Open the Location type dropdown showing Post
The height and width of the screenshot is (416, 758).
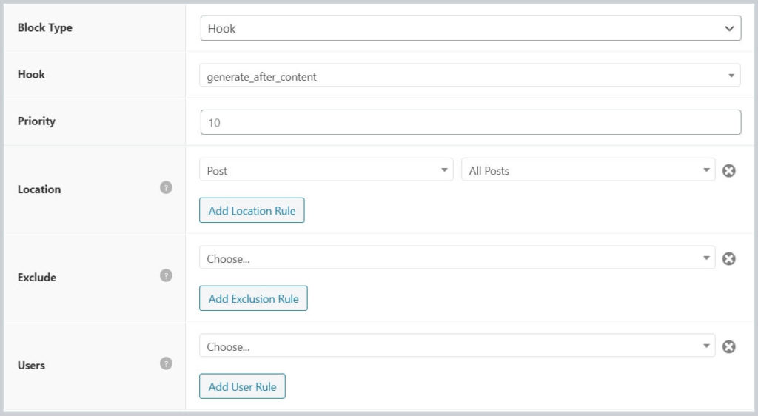[326, 170]
